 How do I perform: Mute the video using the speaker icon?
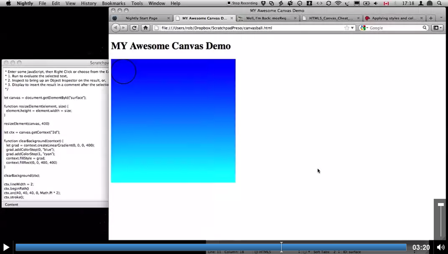(x=440, y=247)
